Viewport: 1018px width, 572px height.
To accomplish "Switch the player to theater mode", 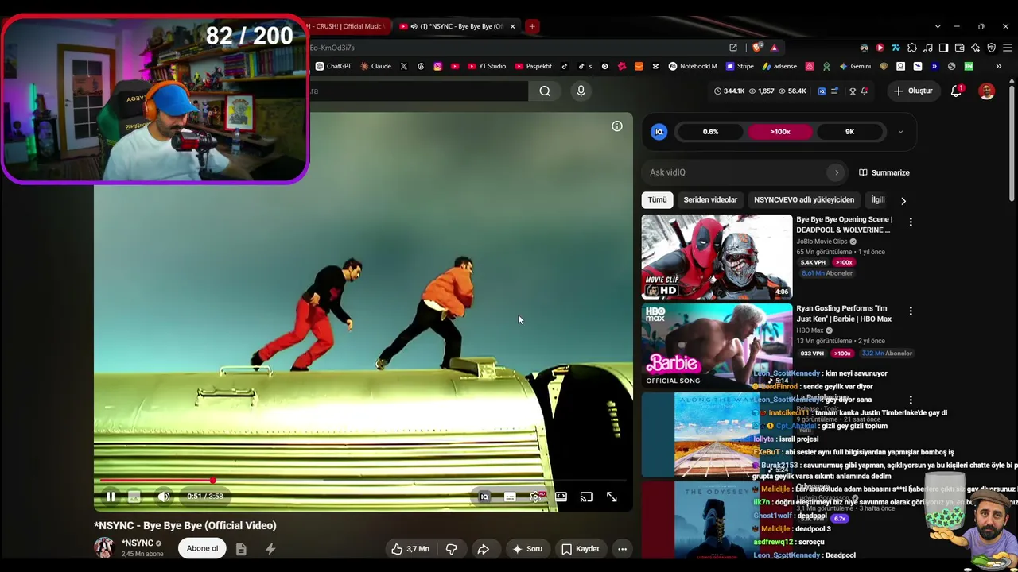I will [x=561, y=497].
